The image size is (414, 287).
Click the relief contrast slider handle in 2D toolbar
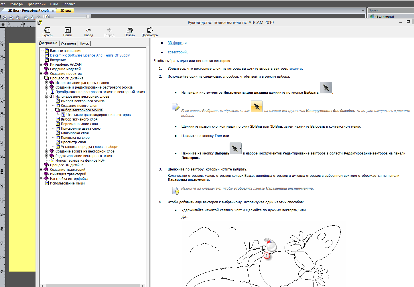[x=88, y=17]
